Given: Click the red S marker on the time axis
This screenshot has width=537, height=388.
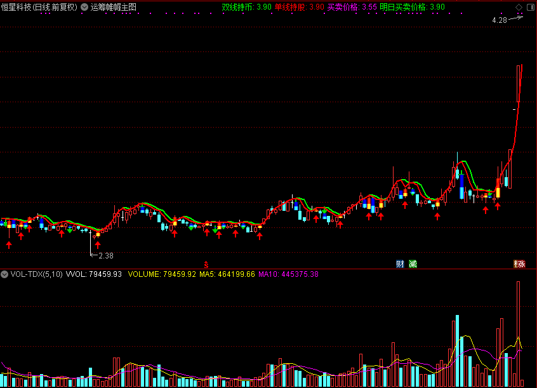Looking at the screenshot, I should coord(206,265).
